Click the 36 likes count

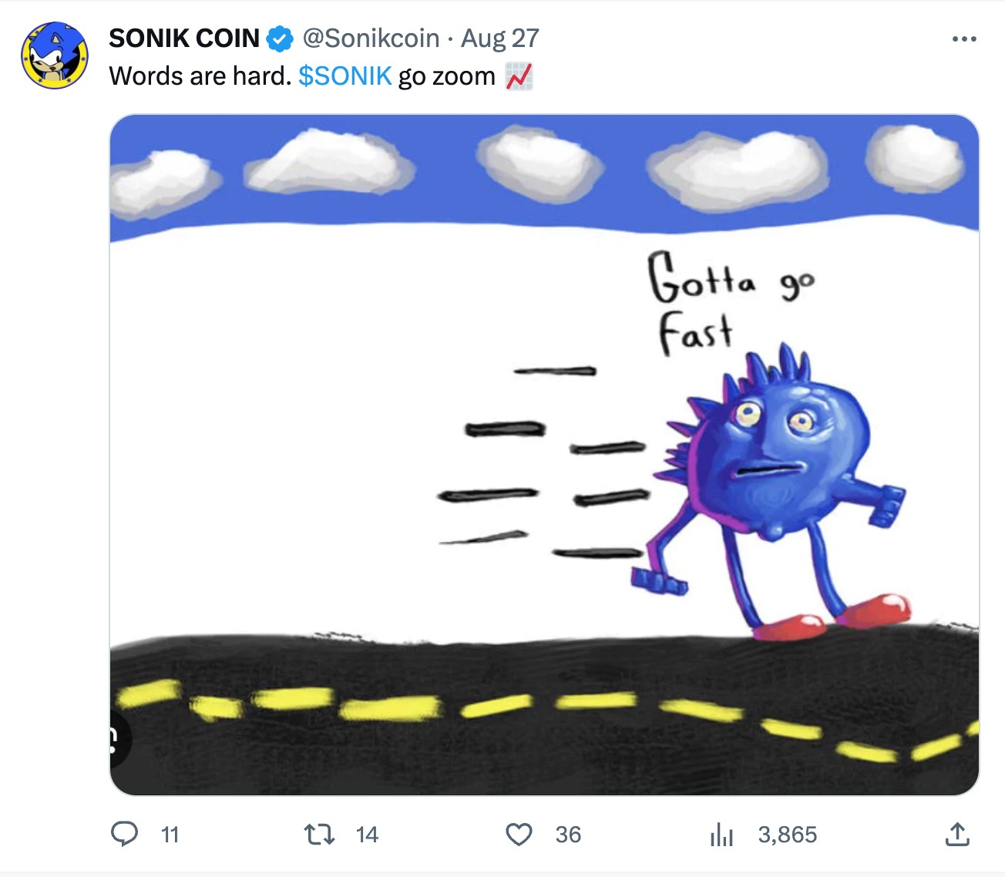pos(568,835)
